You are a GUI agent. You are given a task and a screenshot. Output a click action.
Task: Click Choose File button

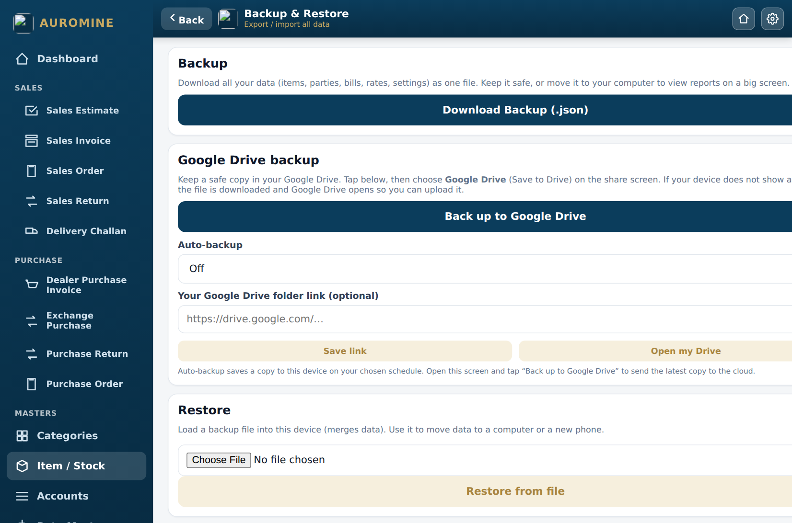point(219,460)
